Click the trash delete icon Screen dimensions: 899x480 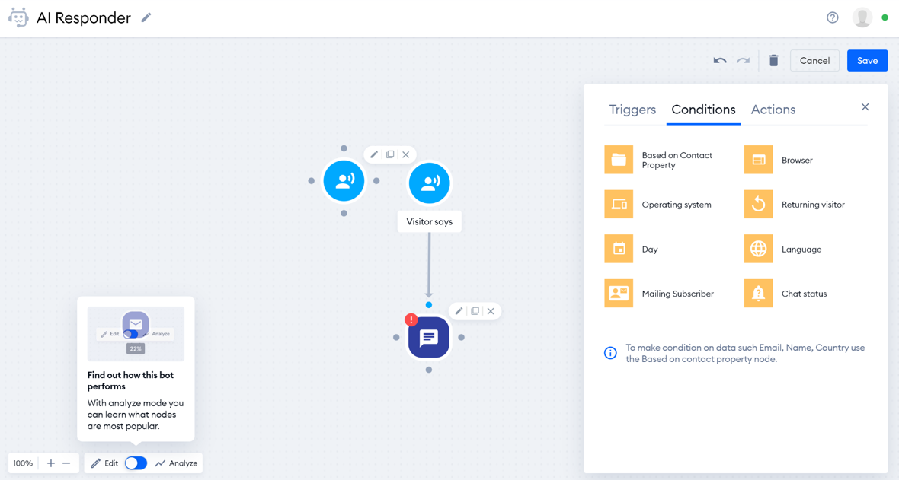point(773,61)
